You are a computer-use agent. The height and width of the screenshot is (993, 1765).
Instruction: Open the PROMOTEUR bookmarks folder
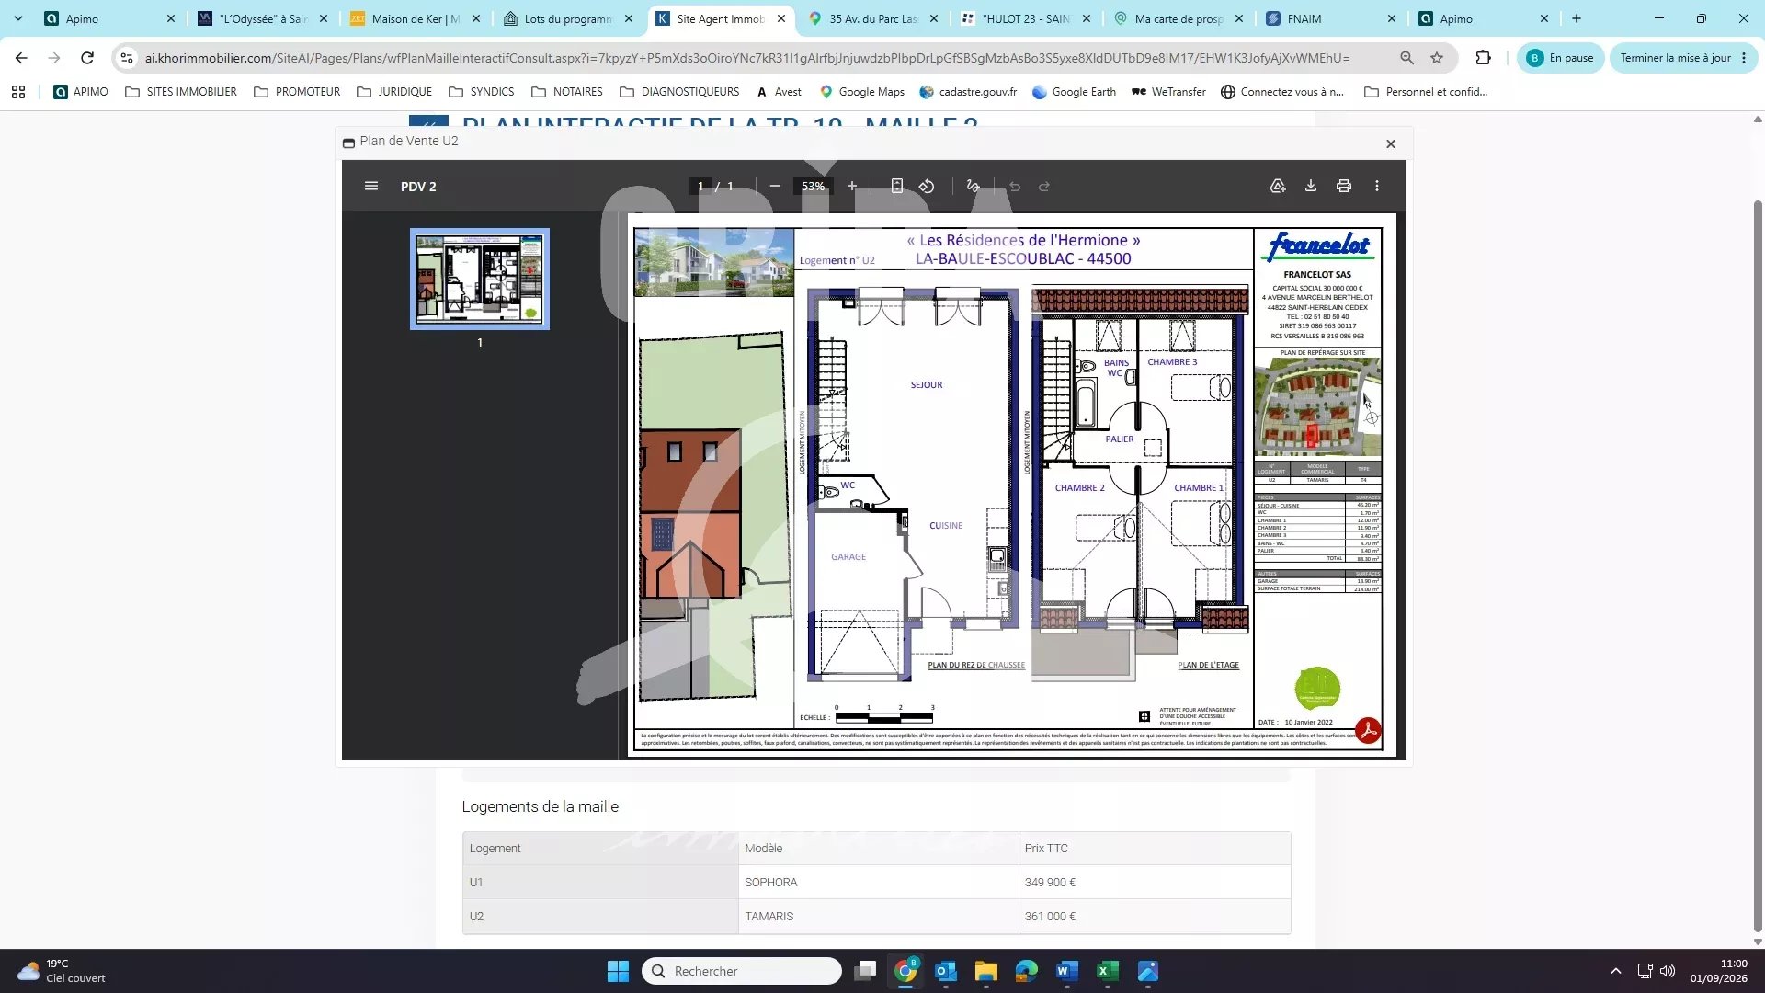tap(297, 92)
